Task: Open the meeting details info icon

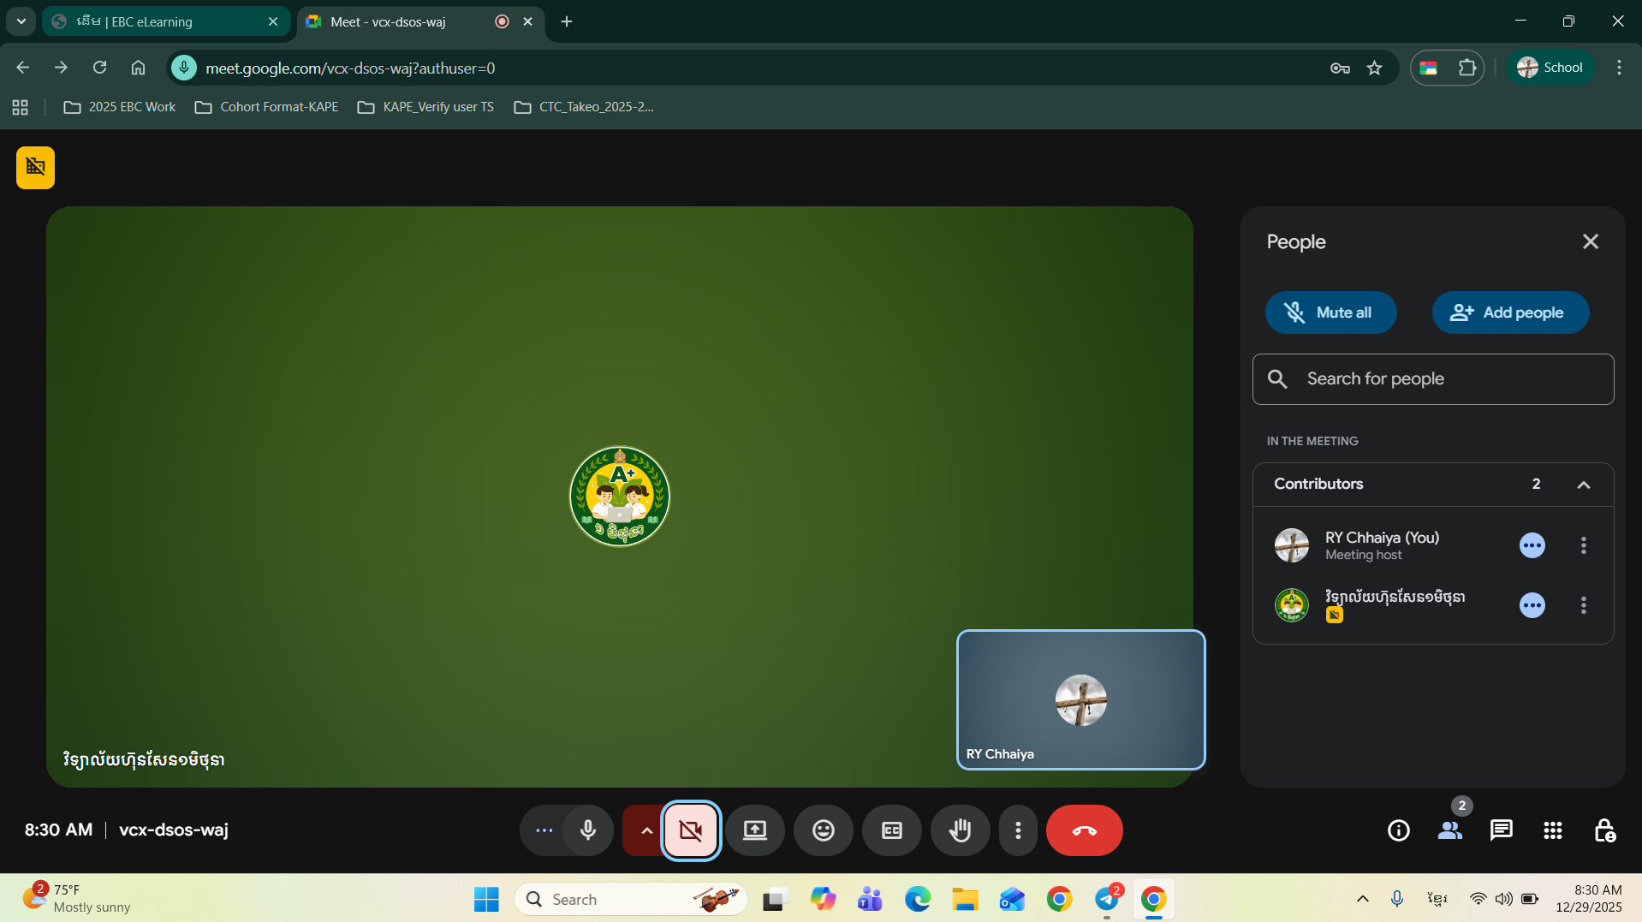Action: pyautogui.click(x=1398, y=830)
